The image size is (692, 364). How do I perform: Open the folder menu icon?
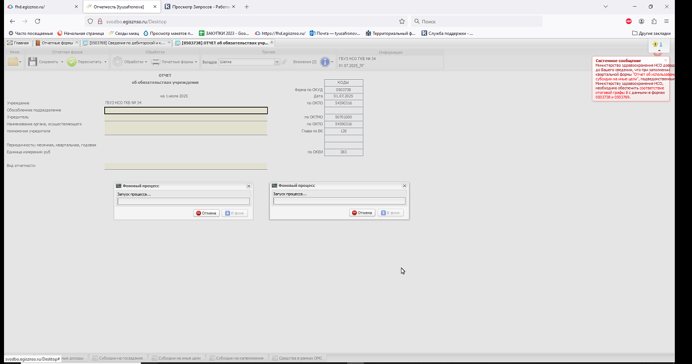click(13, 62)
